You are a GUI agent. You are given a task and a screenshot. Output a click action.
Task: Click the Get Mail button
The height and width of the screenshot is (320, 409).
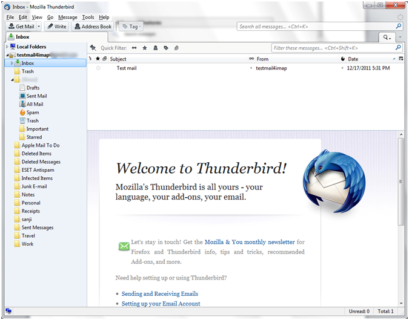[x=21, y=27]
